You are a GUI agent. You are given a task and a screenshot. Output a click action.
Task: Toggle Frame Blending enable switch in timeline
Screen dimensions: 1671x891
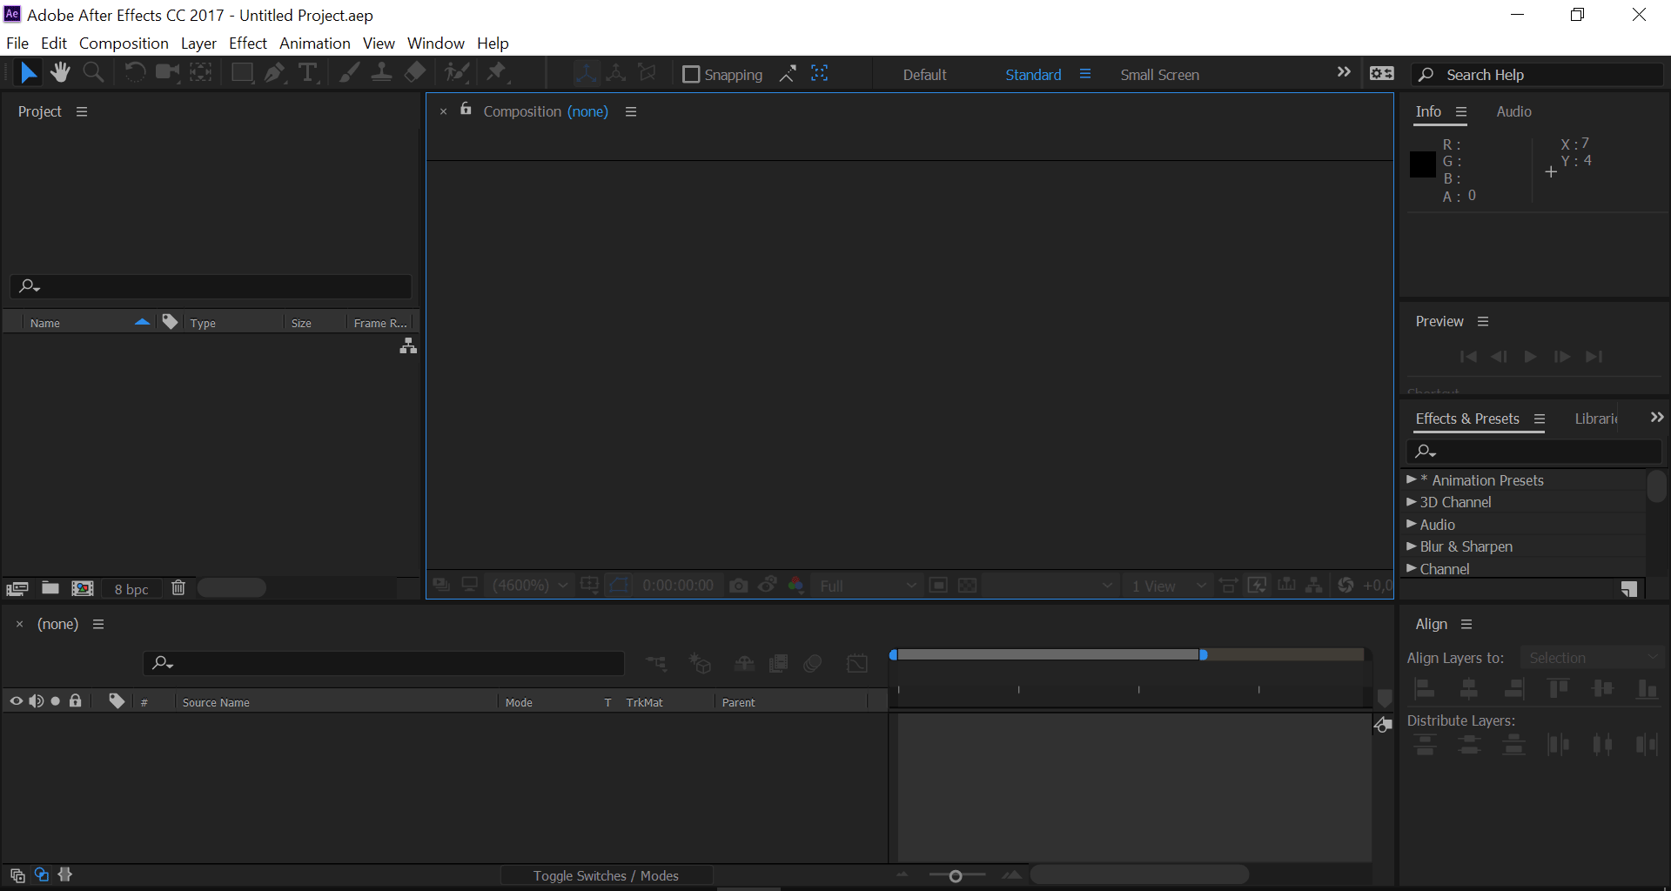778,664
